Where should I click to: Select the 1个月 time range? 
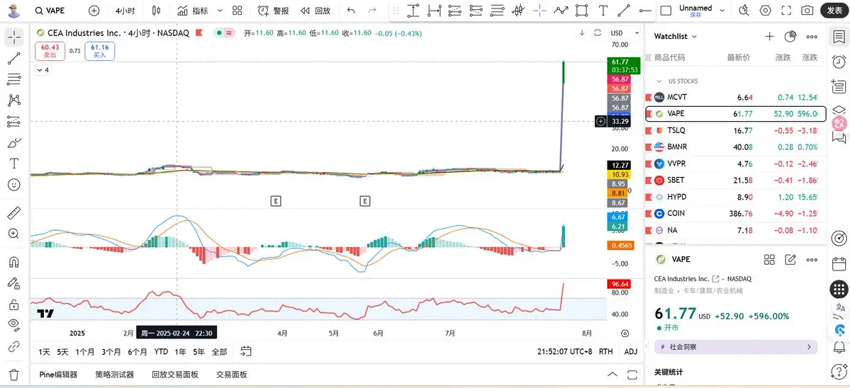click(85, 352)
